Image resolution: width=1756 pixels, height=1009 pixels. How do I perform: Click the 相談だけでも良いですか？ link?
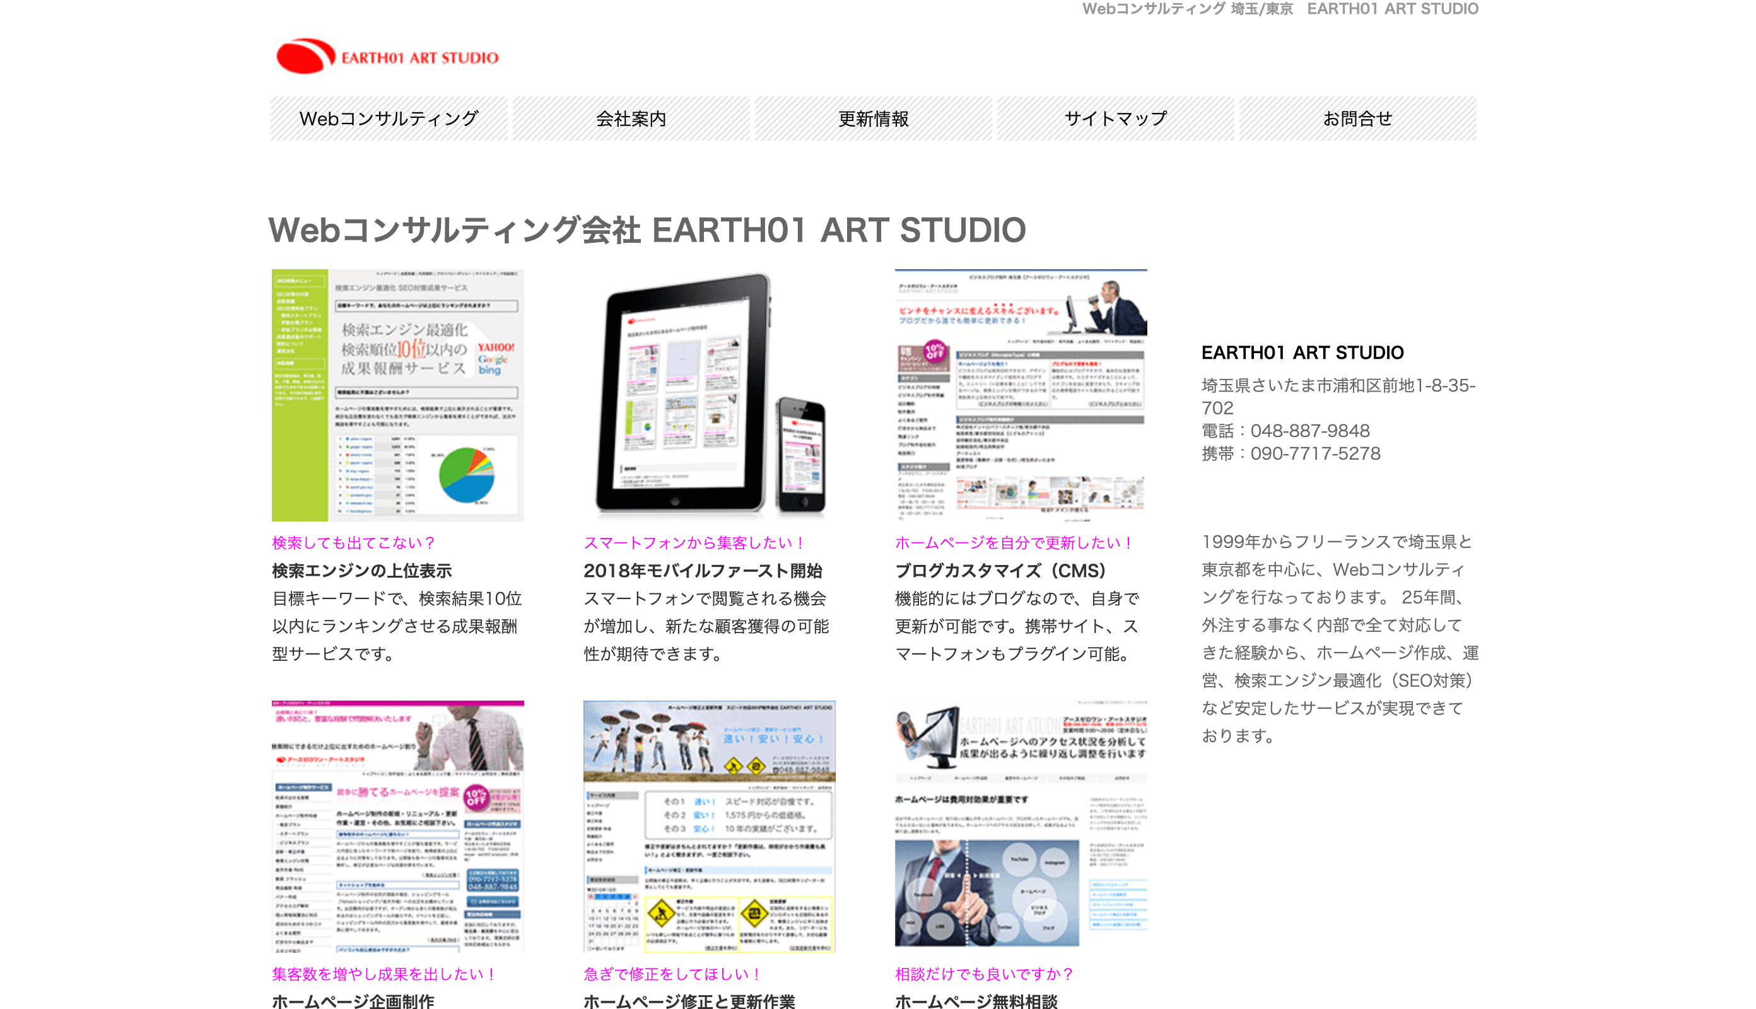tap(984, 974)
